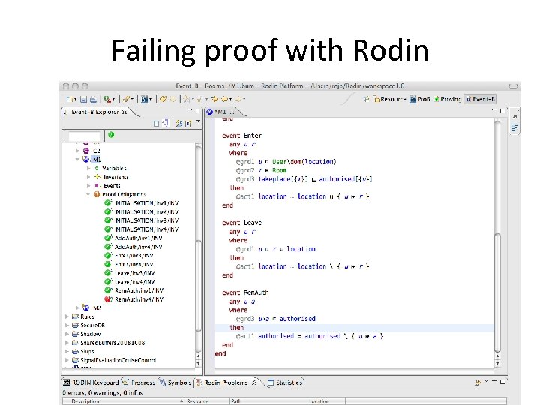Image resolution: width=540 pixels, height=405 pixels.
Task: Click the Outline icon in right sidebar
Action: pos(514,127)
